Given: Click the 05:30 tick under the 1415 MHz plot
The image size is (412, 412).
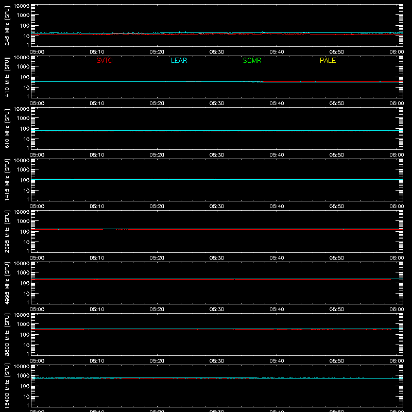Looking at the screenshot, I should click(217, 207).
